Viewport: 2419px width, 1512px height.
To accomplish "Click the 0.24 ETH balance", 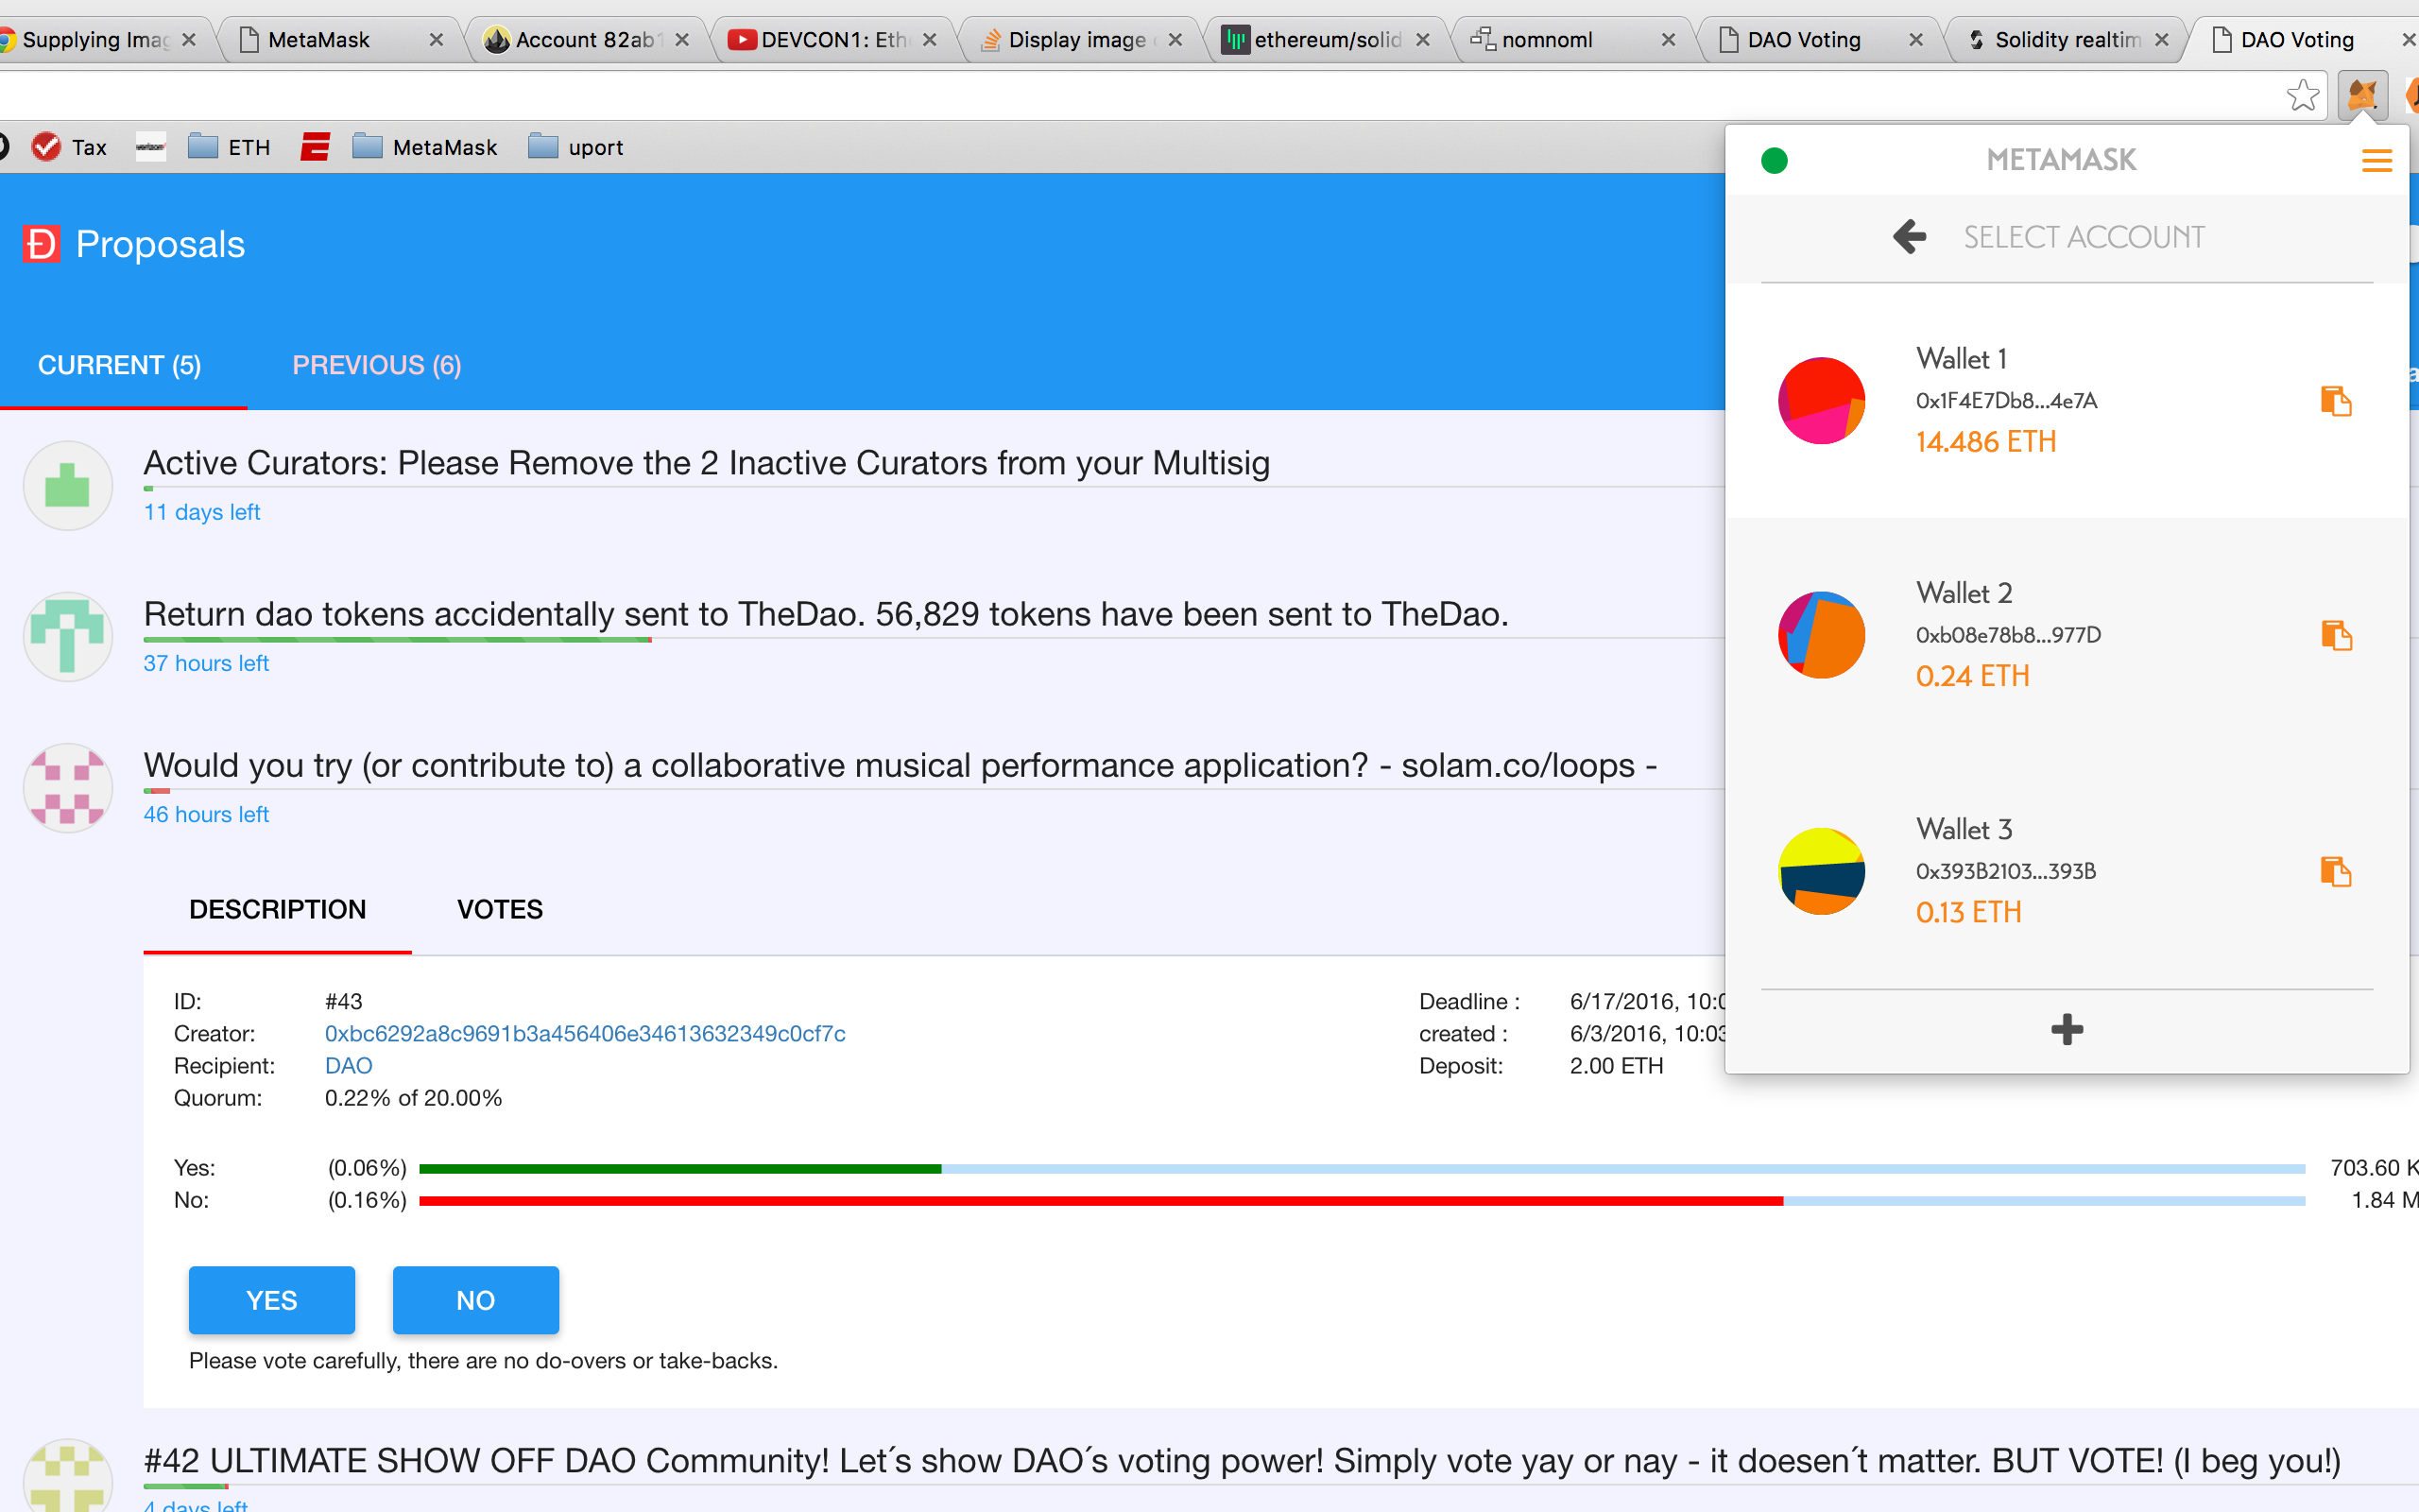I will pos(1972,676).
